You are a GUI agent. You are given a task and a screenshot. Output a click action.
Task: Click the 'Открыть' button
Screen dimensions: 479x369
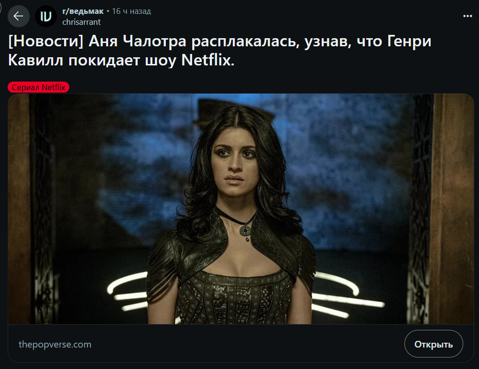(x=434, y=344)
